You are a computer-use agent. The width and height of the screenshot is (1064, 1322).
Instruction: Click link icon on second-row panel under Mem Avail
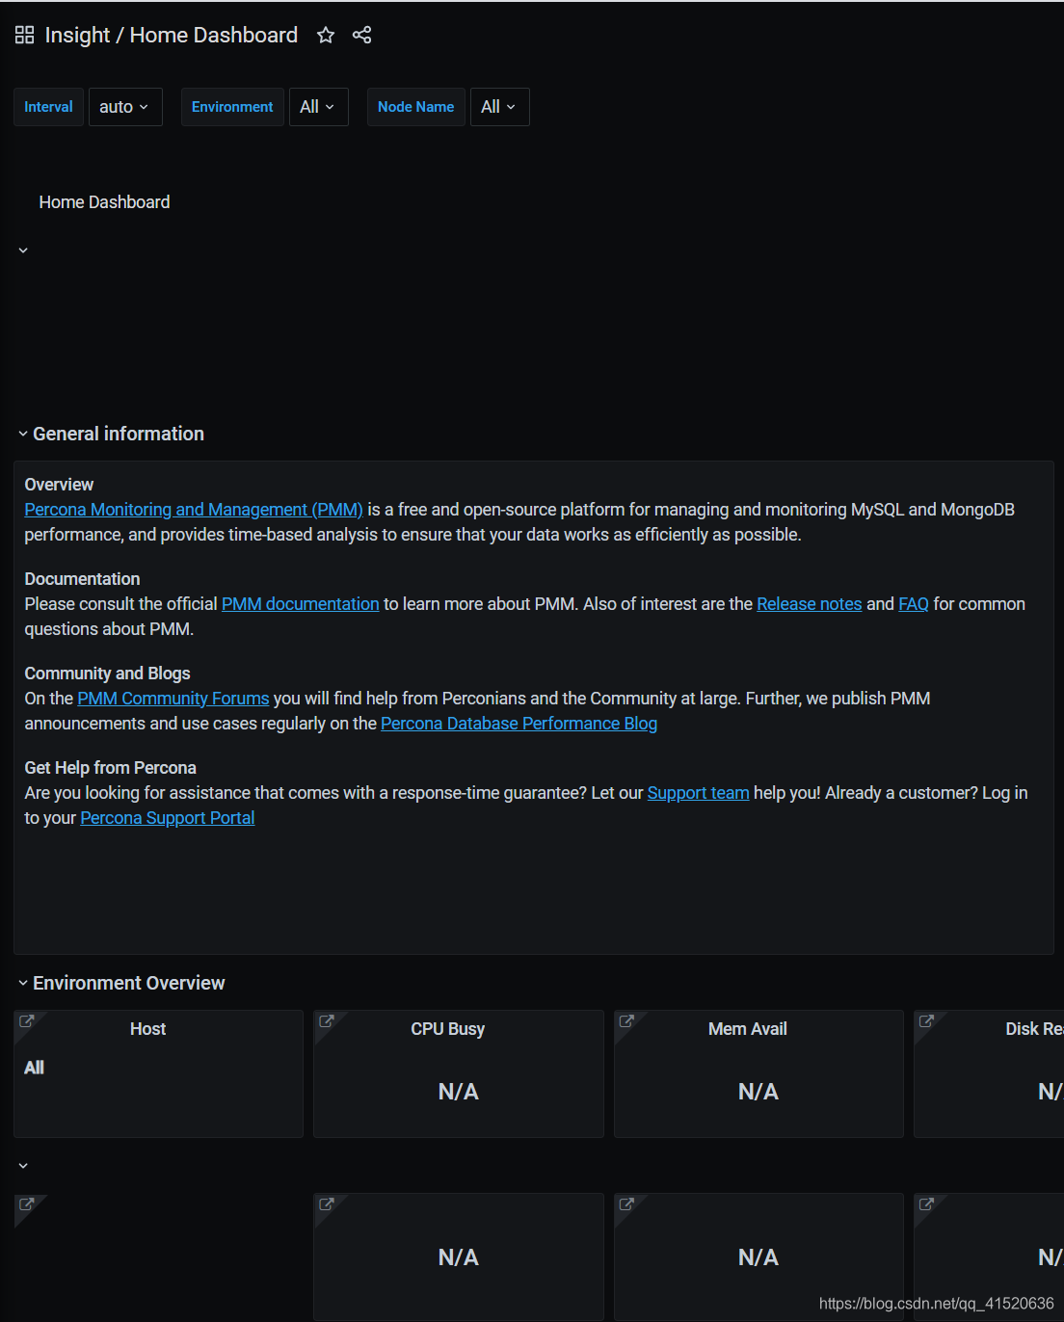626,1204
